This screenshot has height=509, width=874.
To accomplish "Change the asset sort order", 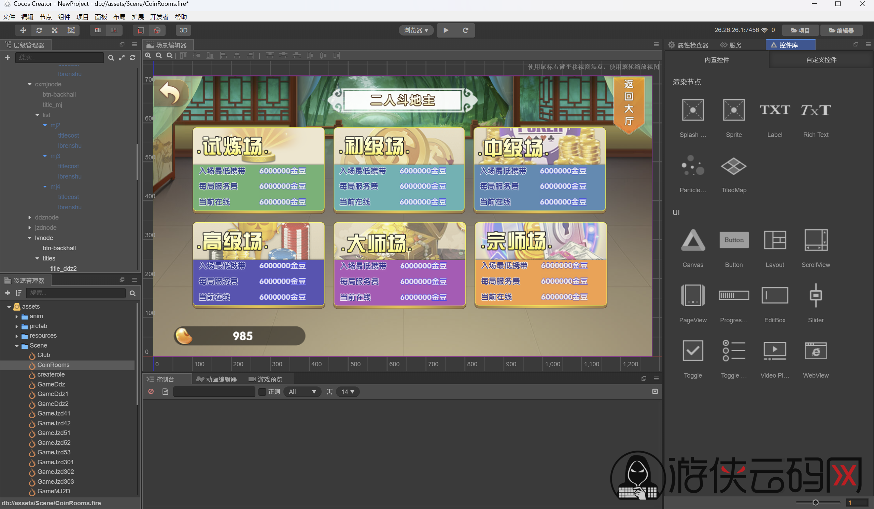I will pyautogui.click(x=18, y=293).
